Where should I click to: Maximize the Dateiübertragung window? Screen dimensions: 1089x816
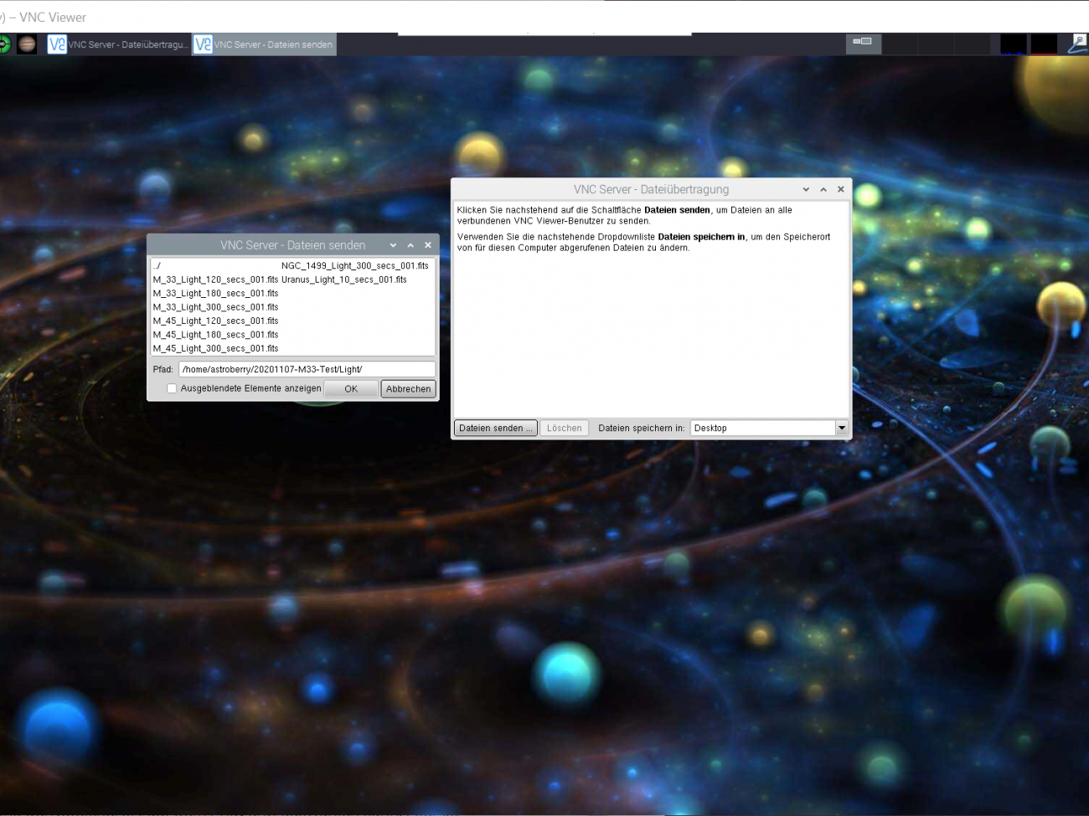coord(823,189)
